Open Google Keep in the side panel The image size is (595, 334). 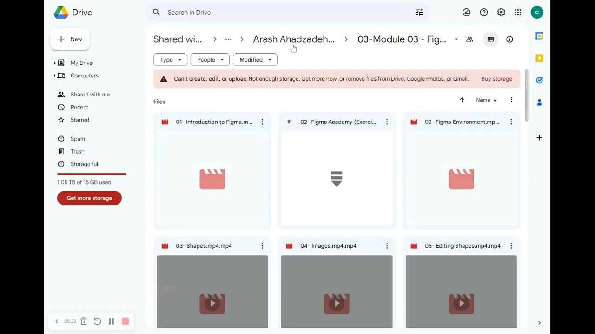539,58
